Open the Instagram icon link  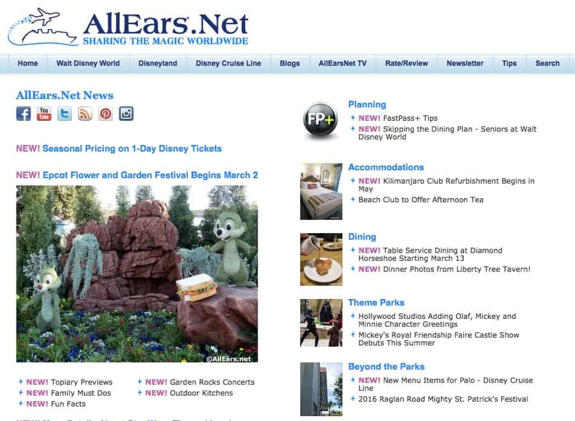coord(126,114)
